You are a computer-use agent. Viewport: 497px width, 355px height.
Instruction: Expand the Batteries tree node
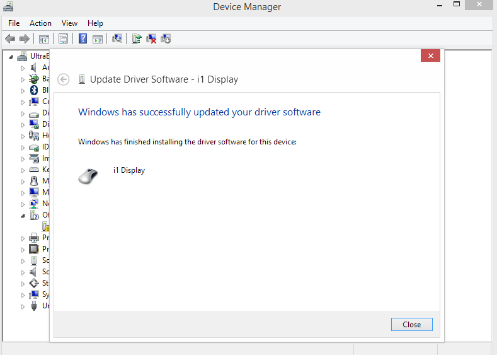click(23, 79)
